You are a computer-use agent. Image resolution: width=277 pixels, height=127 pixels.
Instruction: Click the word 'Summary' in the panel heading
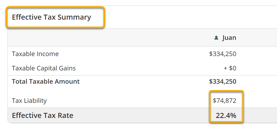click(x=74, y=17)
